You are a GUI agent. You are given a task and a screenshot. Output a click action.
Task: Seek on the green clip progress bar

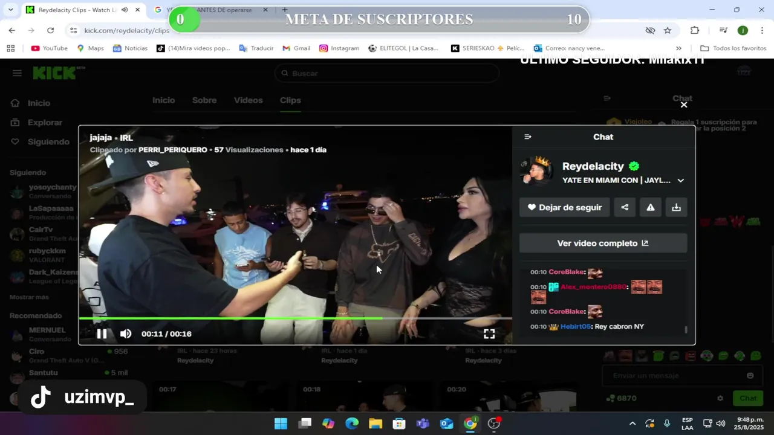[x=295, y=318]
